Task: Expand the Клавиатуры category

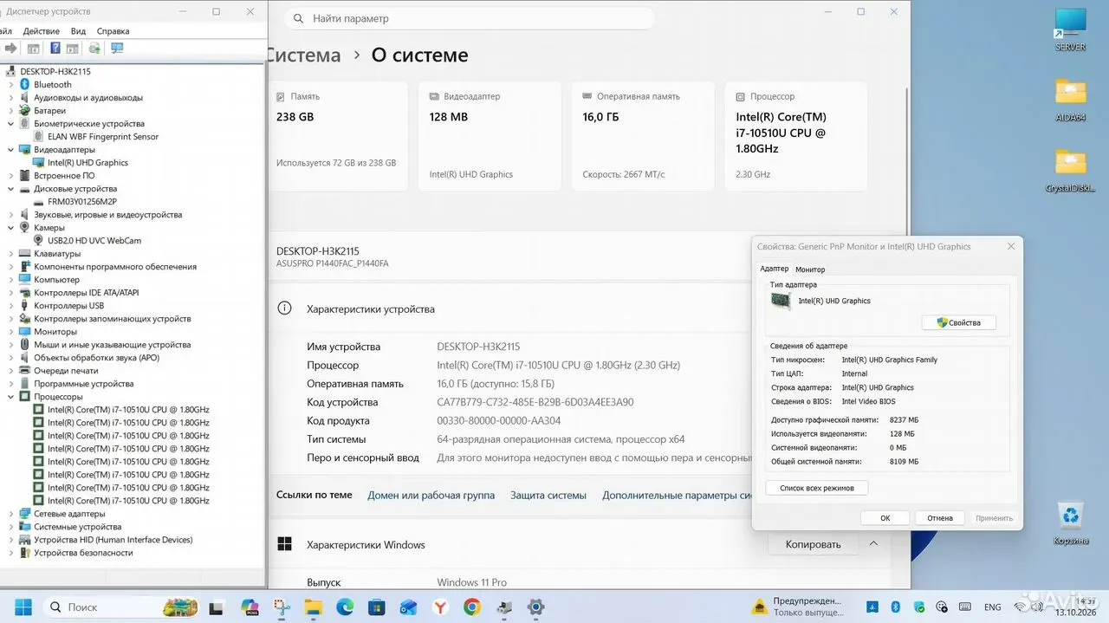Action: [x=10, y=253]
